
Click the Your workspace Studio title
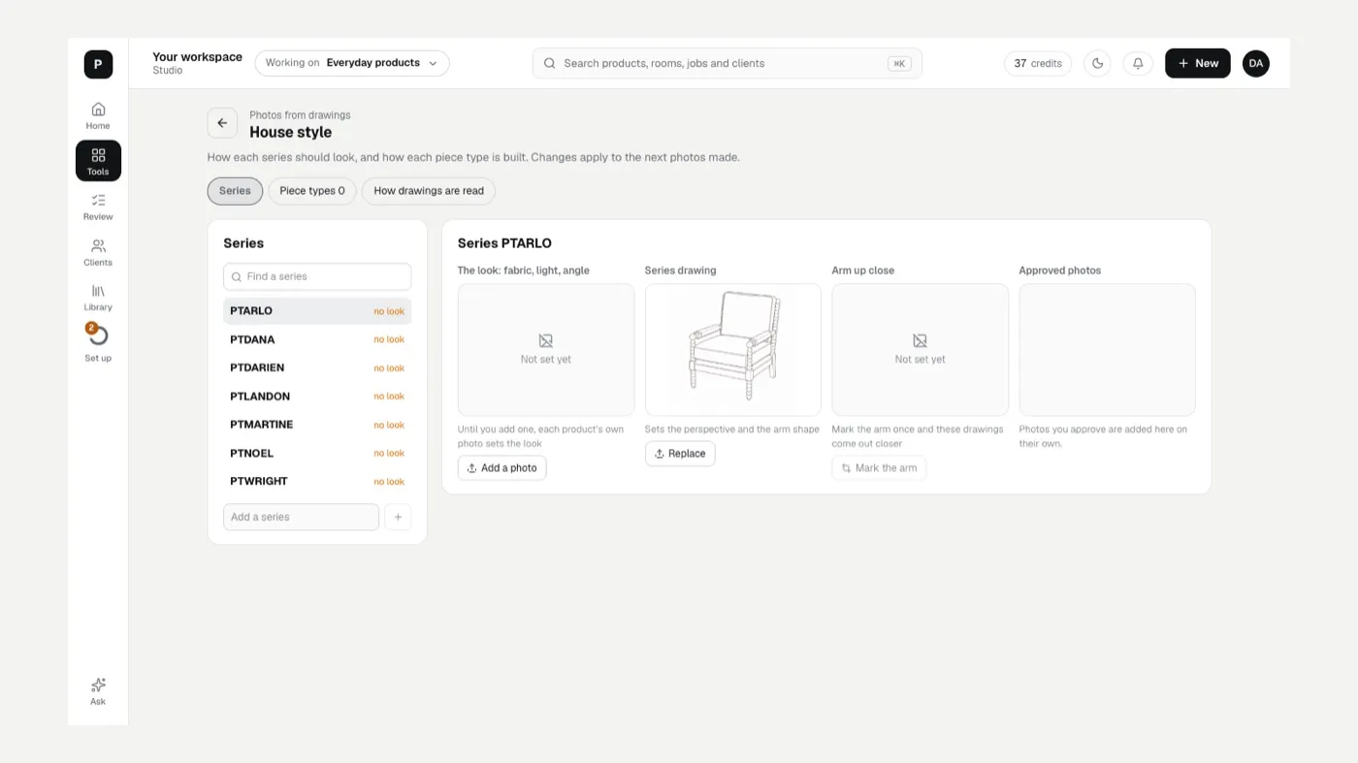(x=197, y=63)
